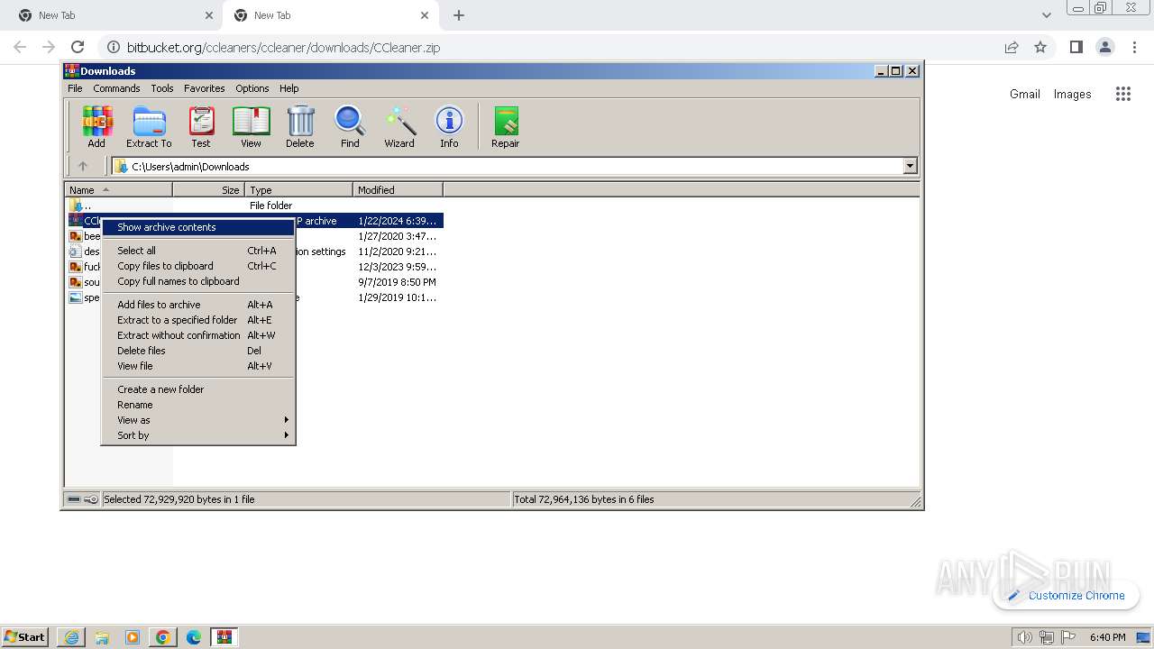The height and width of the screenshot is (649, 1154).
Task: Click the Chrome address bar URL
Action: coord(283,47)
